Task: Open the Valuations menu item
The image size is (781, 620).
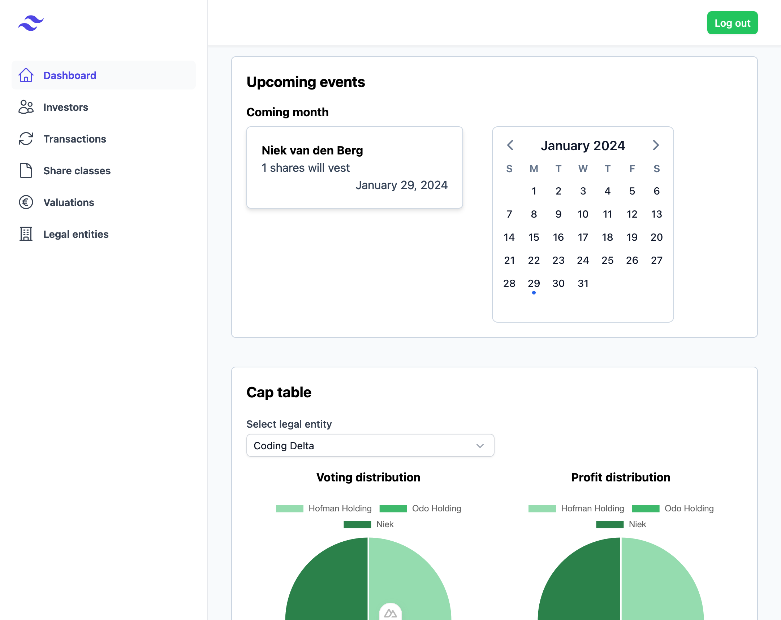Action: [69, 202]
